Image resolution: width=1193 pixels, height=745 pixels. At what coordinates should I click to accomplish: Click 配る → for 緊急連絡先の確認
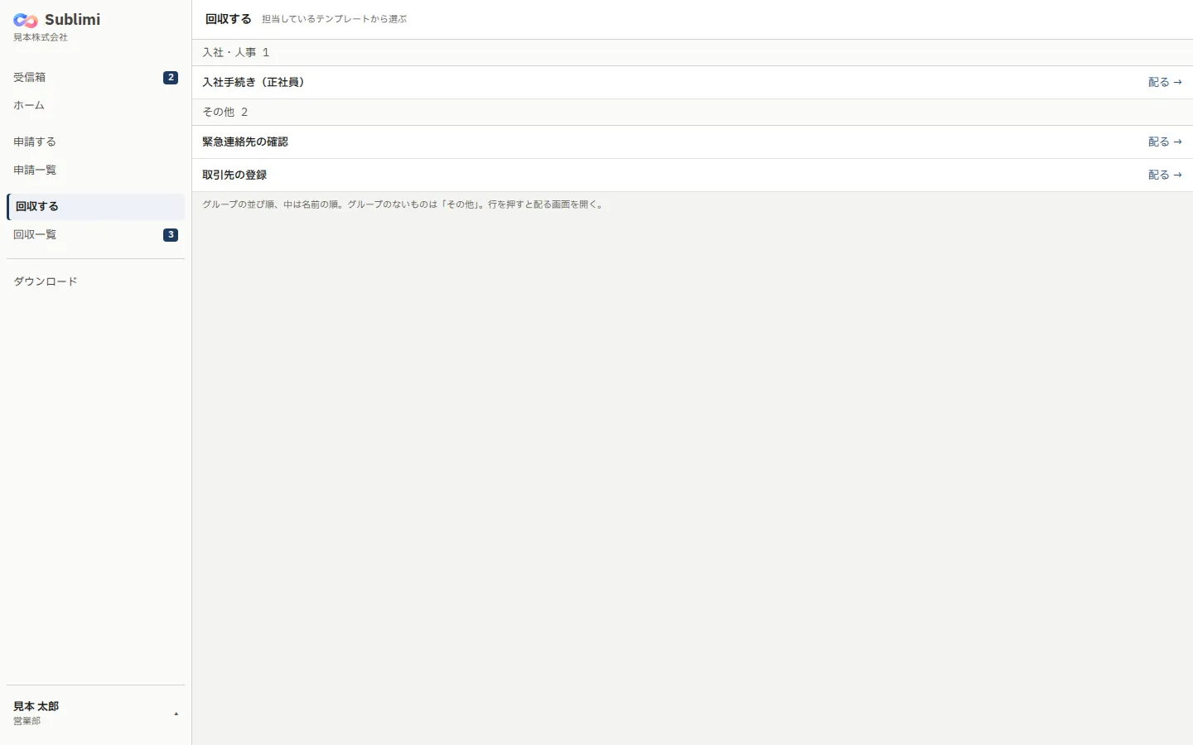tap(1165, 142)
